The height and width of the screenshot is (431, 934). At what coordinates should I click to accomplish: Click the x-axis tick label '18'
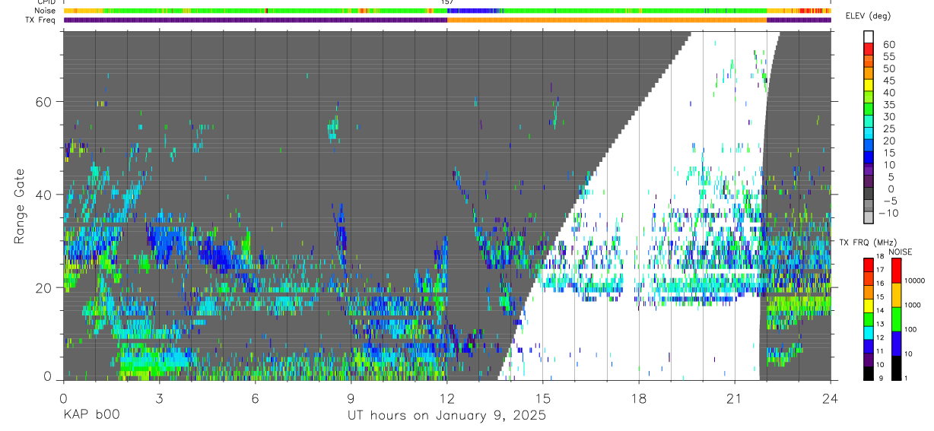[639, 398]
